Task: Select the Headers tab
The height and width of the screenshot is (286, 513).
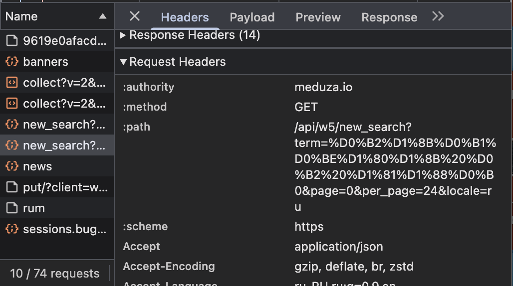Action: pos(185,17)
